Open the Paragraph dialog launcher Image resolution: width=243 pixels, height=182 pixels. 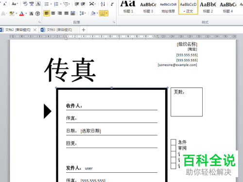[114, 22]
